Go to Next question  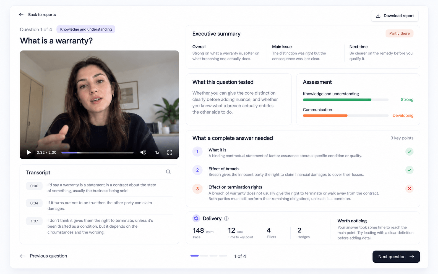[x=396, y=257]
